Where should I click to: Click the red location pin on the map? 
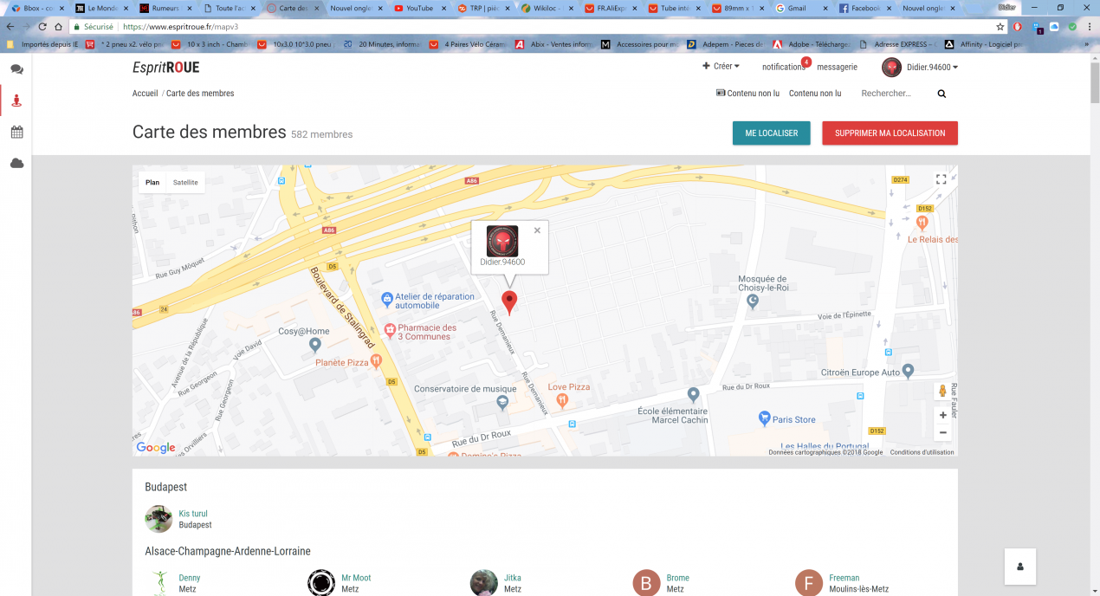click(x=509, y=303)
